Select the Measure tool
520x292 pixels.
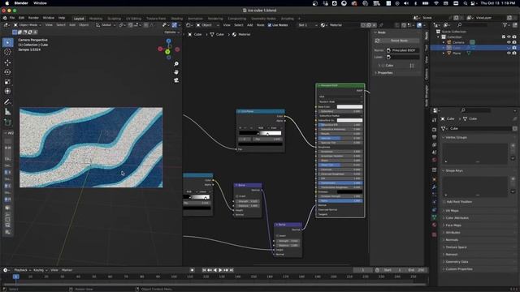point(7,112)
